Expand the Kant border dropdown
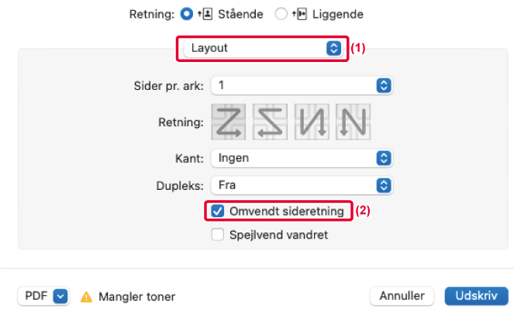Viewport: 514px width, 317px height. 301,158
